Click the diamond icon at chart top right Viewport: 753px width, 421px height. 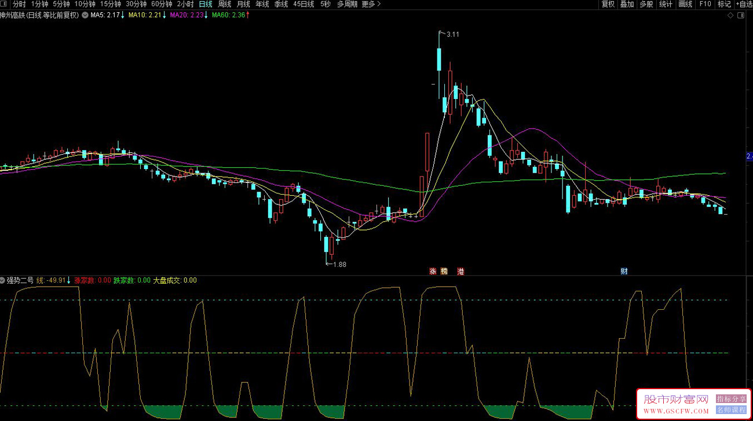coord(731,16)
